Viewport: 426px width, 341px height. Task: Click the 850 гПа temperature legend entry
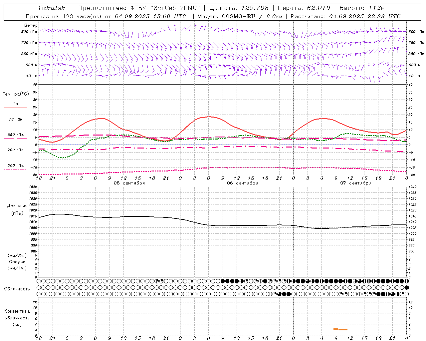click(x=16, y=135)
